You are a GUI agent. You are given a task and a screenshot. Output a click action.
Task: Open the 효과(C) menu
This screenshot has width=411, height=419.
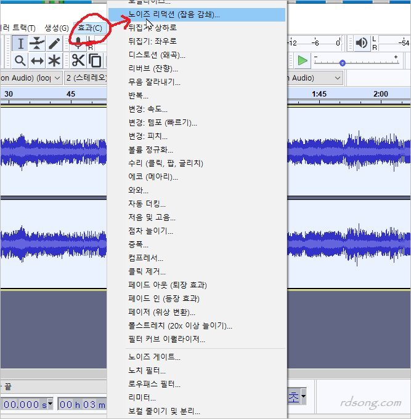(90, 28)
